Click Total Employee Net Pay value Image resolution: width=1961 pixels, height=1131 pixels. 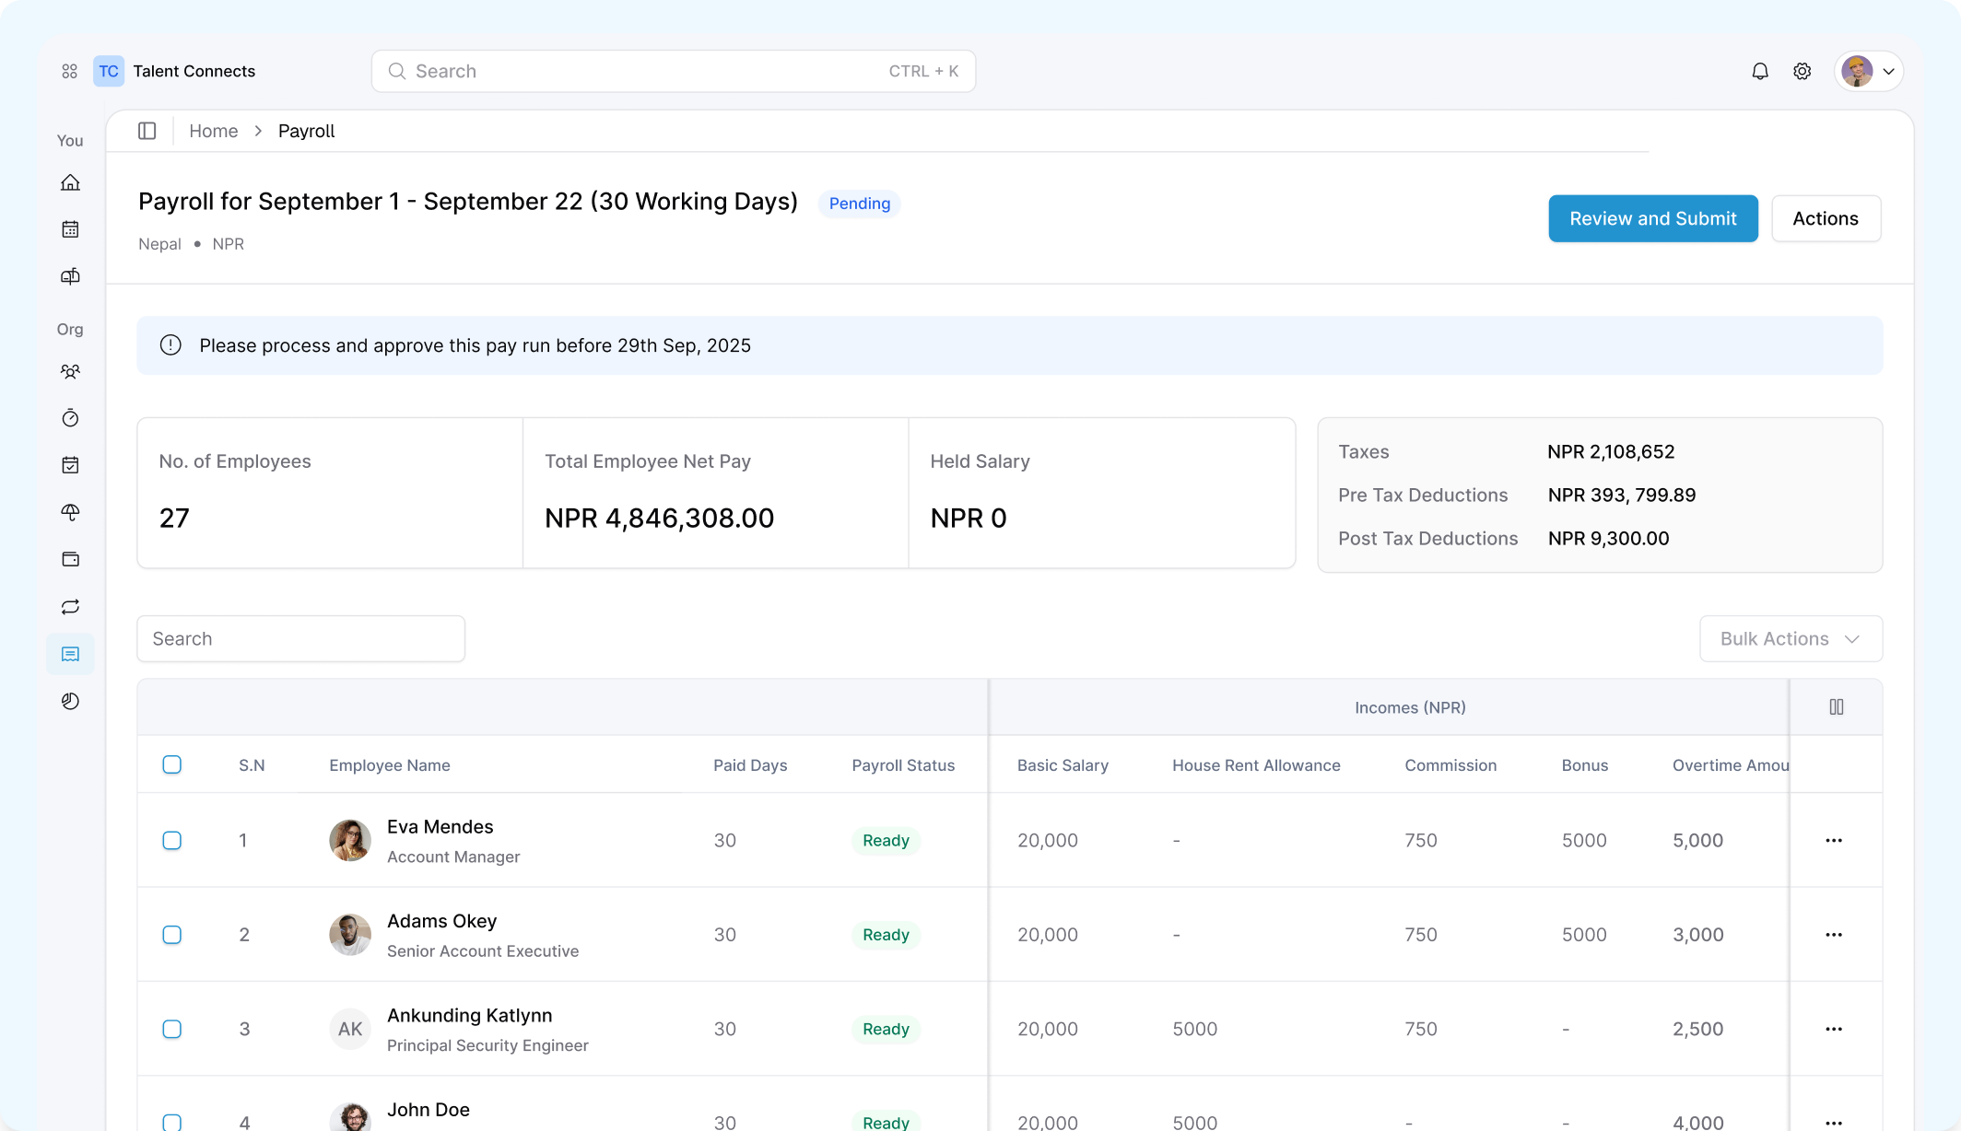(660, 518)
